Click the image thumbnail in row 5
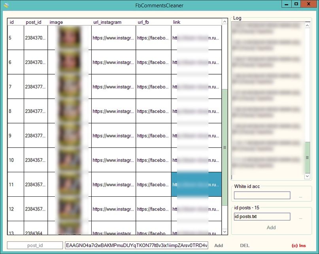319x254 pixels. pyautogui.click(x=69, y=38)
